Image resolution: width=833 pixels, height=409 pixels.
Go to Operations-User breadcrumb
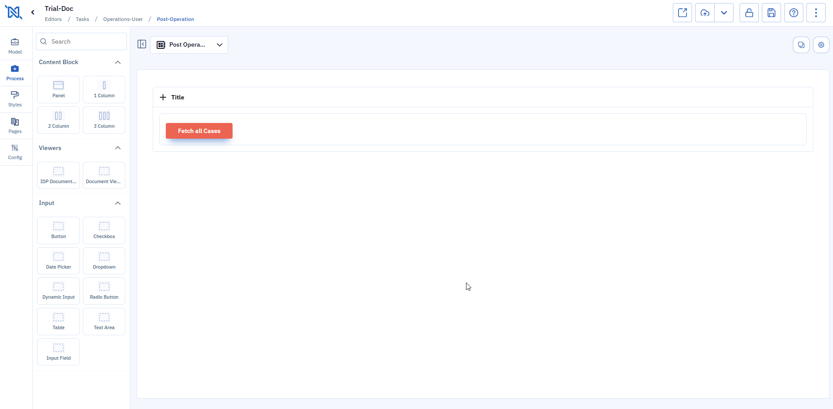[x=123, y=19]
